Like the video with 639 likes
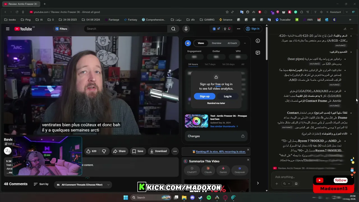 [91, 151]
